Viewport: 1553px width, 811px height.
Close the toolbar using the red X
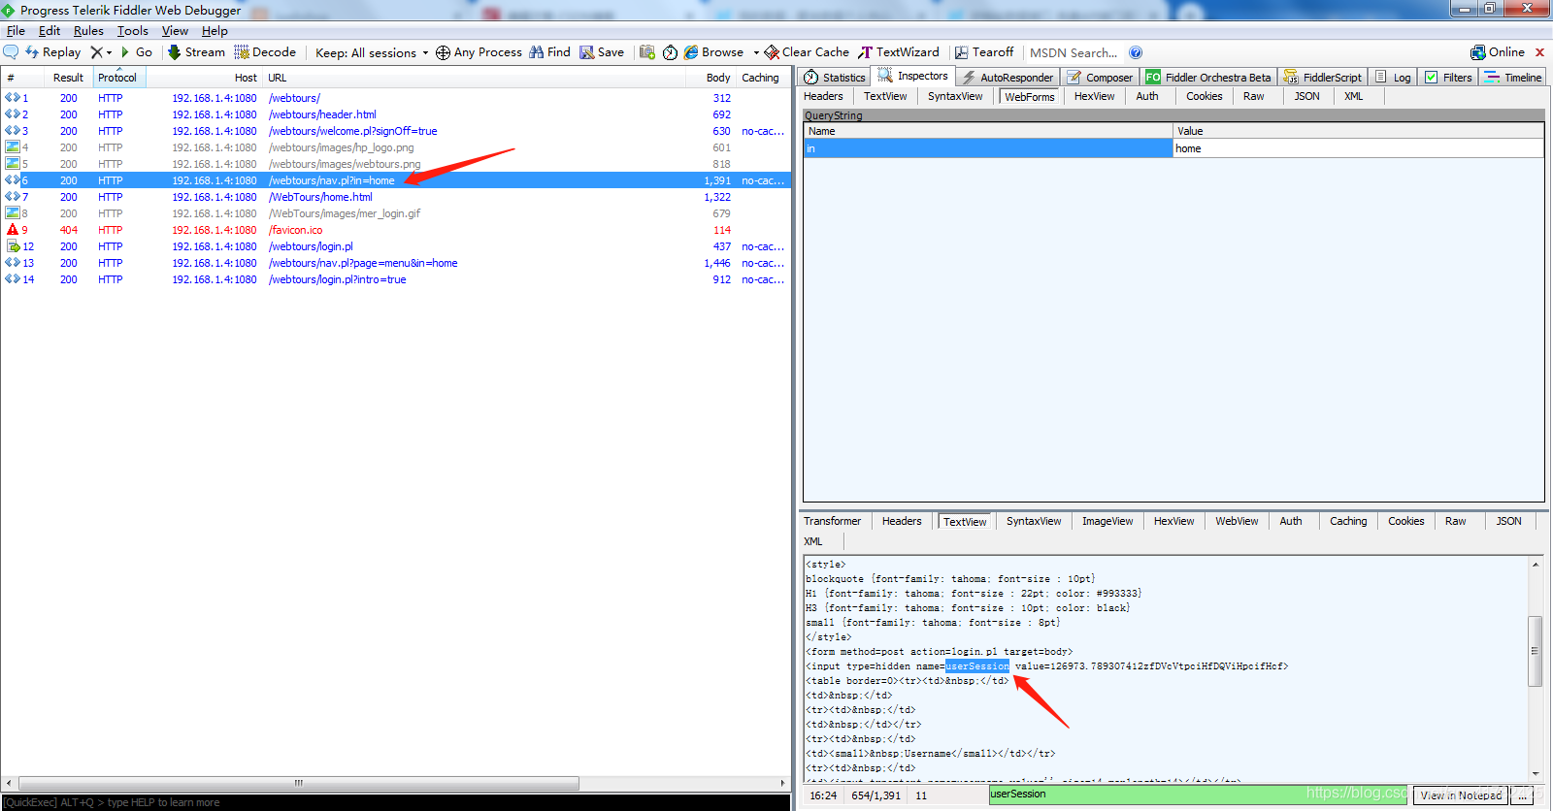(x=1539, y=52)
